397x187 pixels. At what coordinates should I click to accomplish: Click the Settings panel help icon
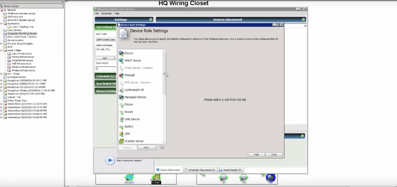click(151, 19)
